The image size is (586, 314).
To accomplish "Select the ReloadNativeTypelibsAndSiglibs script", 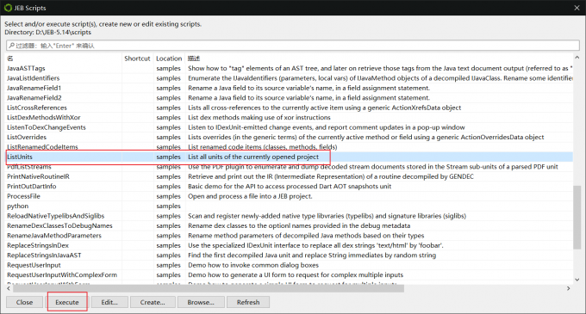I will [x=56, y=216].
